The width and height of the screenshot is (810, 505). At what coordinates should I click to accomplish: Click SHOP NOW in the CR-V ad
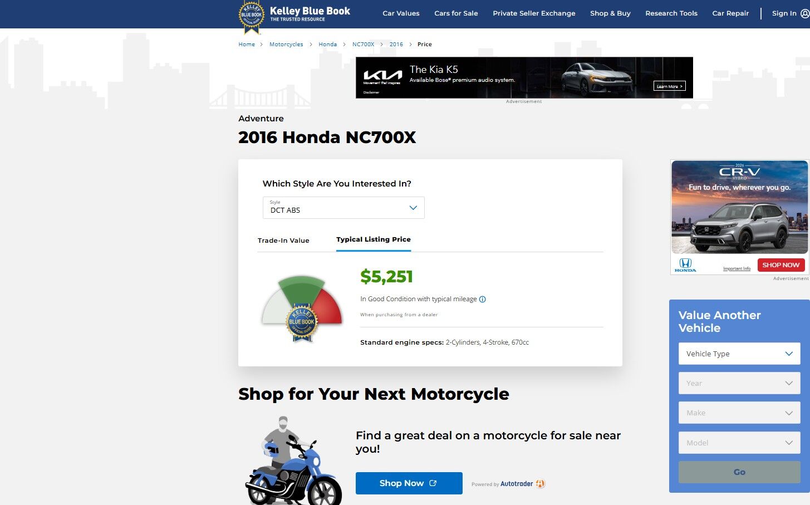pos(781,265)
